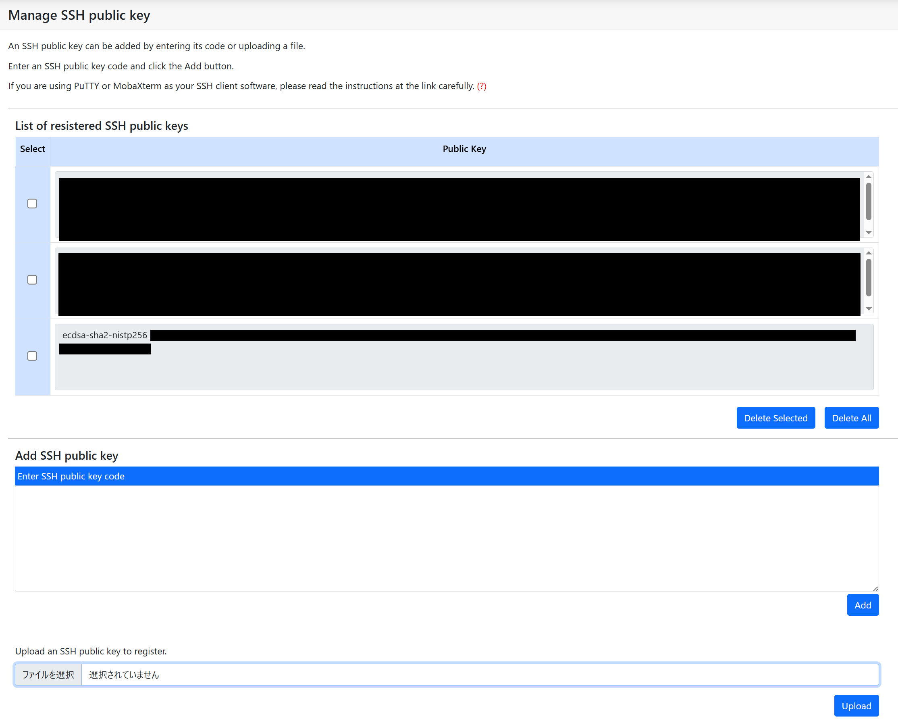Click the ファイルを選択 file chooser button

(48, 675)
